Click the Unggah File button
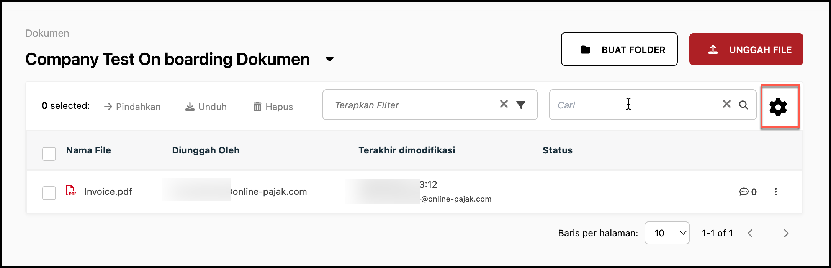Viewport: 831px width, 268px height. point(746,49)
